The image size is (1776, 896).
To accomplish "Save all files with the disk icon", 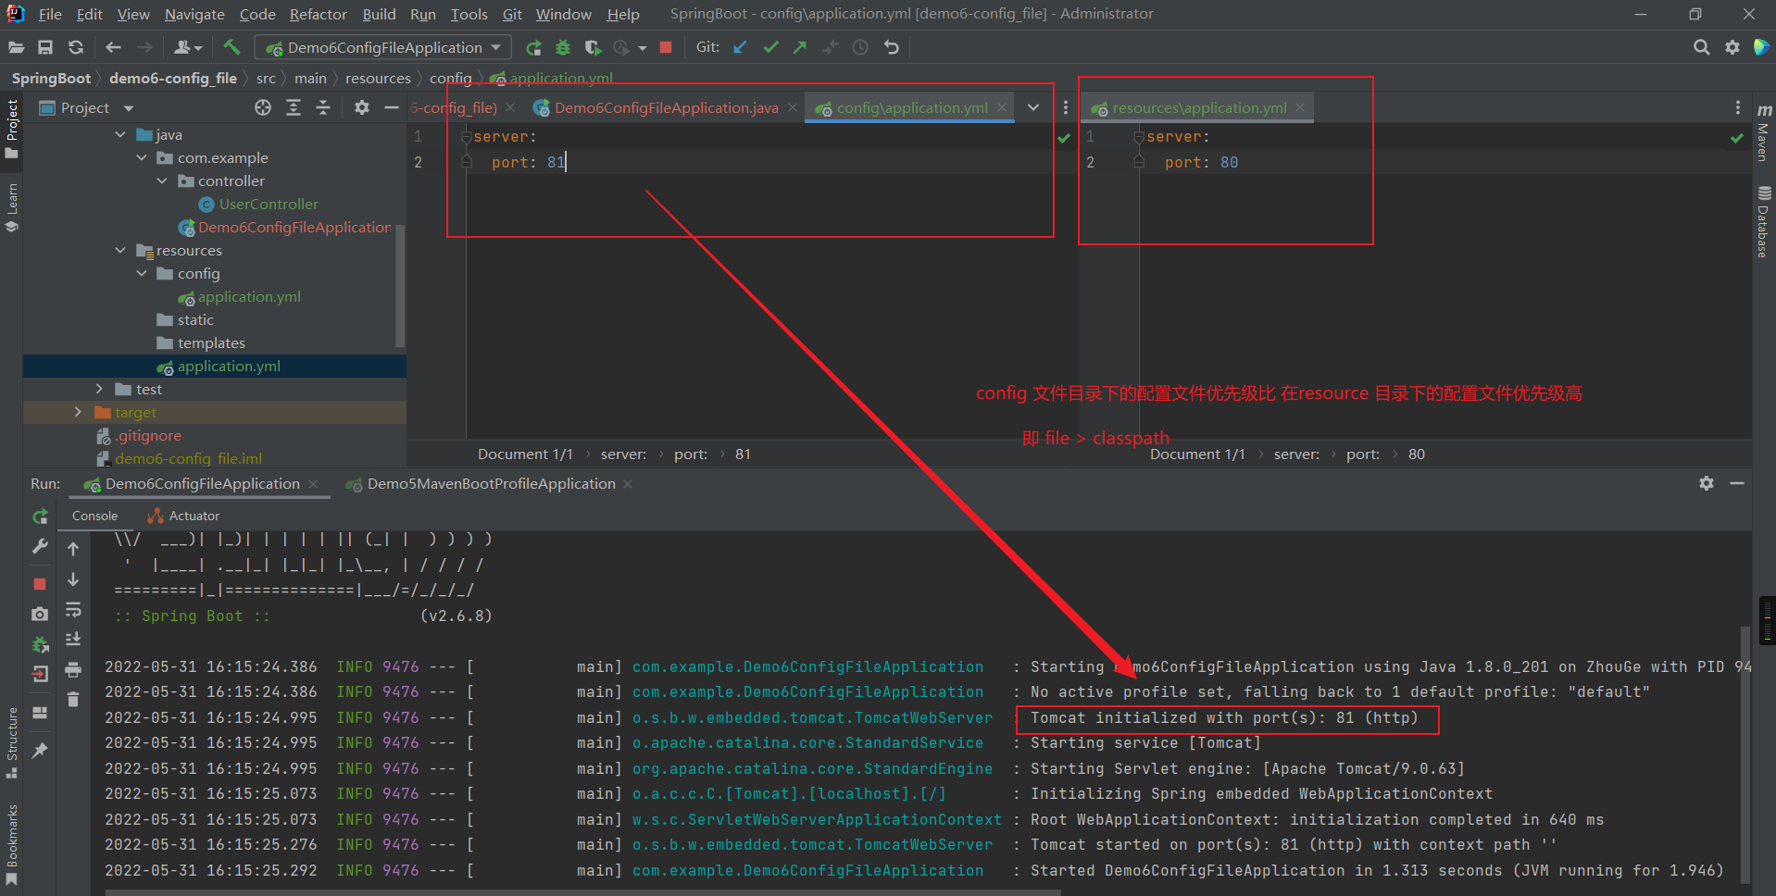I will coord(45,47).
